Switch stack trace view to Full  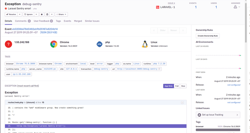(x=177, y=86)
